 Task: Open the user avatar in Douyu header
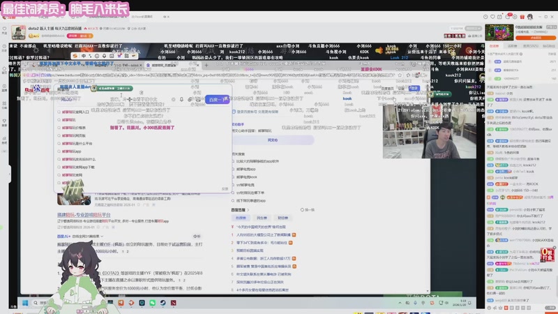[x=530, y=17]
